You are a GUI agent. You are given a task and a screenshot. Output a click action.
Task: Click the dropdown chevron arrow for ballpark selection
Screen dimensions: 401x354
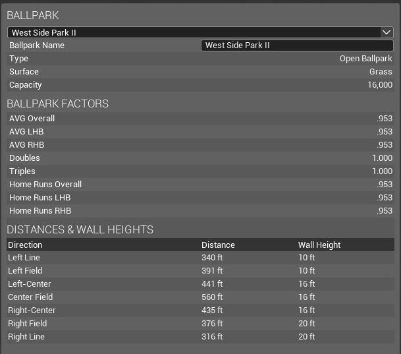click(387, 32)
